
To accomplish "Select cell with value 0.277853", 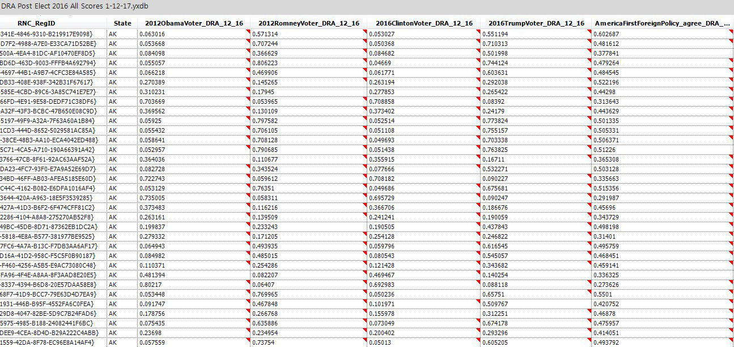I will pos(424,91).
